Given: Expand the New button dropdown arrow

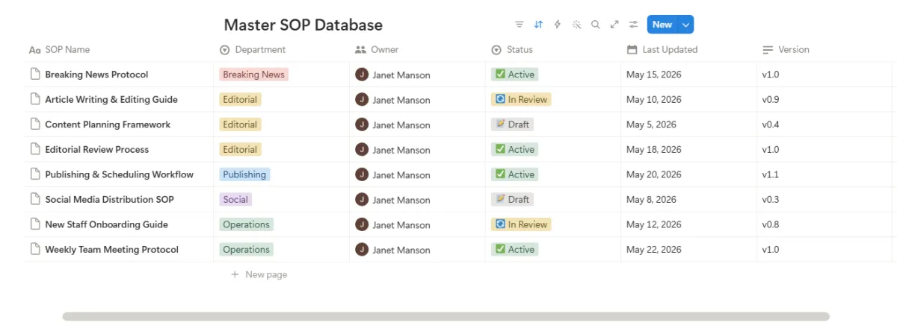Looking at the screenshot, I should [x=686, y=25].
